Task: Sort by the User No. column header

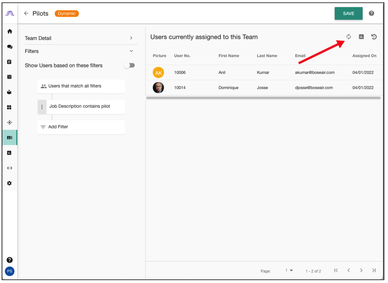Action: coord(182,56)
